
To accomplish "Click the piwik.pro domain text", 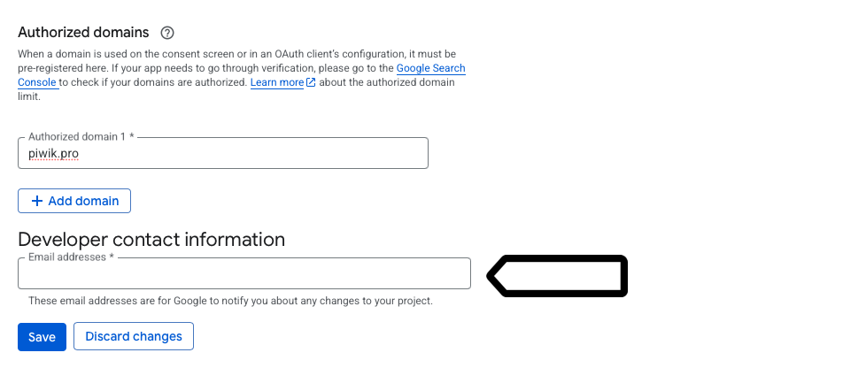I will [55, 153].
